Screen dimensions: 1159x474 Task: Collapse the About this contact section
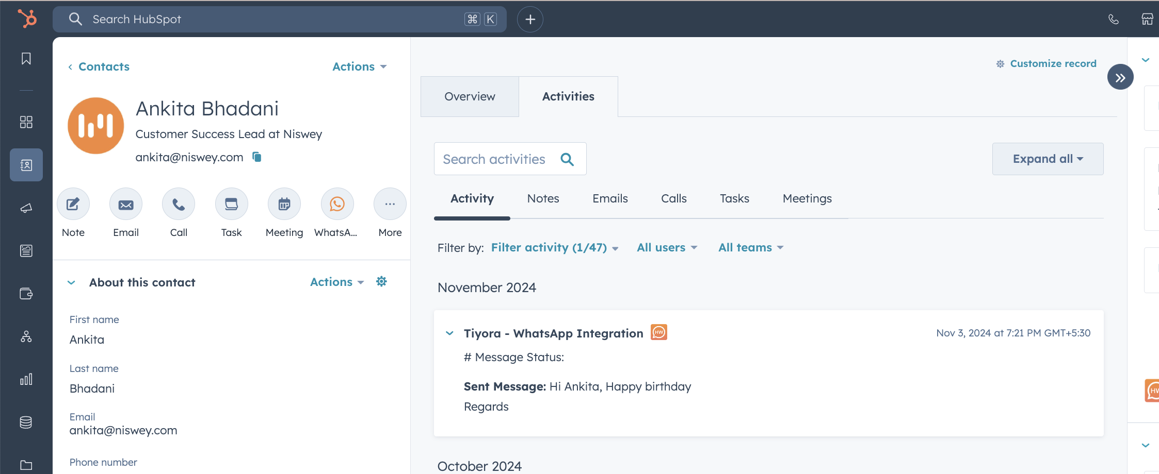[71, 282]
